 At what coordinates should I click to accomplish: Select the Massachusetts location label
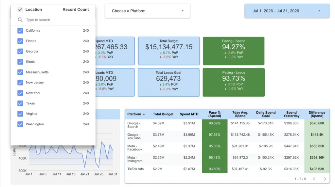tap(37, 72)
